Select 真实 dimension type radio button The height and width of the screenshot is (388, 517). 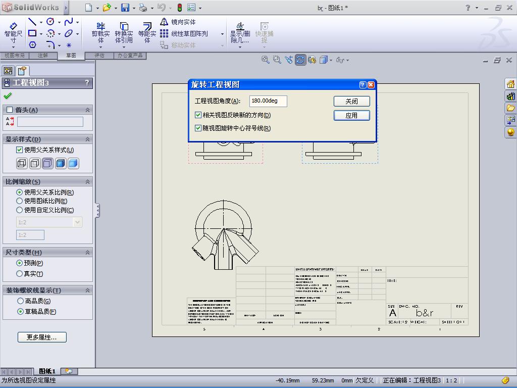pyautogui.click(x=20, y=273)
